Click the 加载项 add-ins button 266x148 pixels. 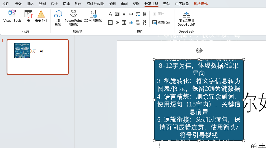tap(58, 18)
